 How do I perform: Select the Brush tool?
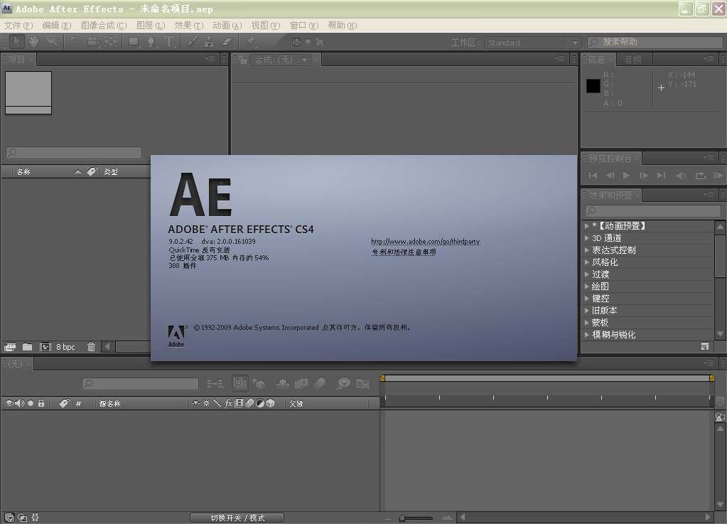[192, 42]
